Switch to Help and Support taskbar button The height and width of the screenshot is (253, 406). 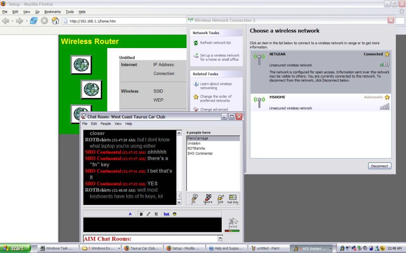(x=226, y=248)
